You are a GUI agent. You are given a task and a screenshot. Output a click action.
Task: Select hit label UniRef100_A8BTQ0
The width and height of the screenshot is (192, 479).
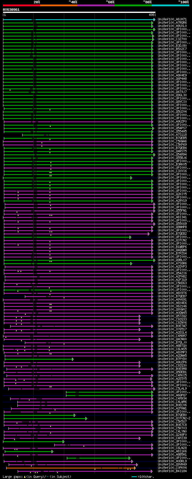click(172, 346)
